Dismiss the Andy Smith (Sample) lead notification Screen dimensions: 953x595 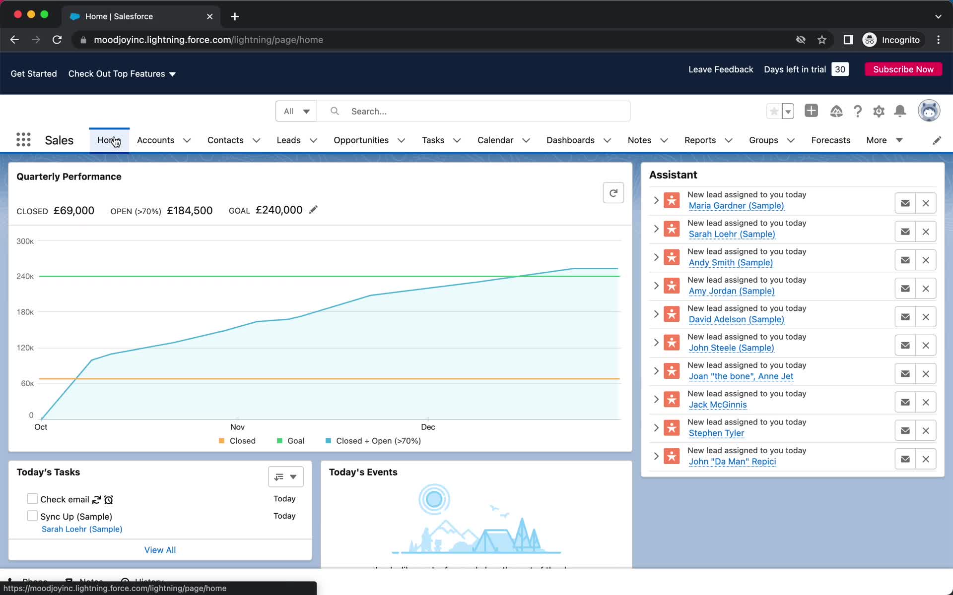(x=926, y=260)
